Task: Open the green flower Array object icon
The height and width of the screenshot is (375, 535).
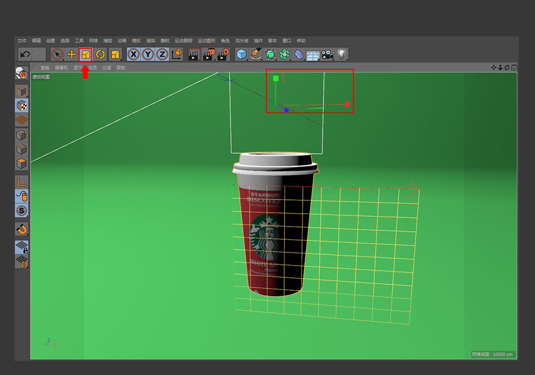Action: click(285, 54)
